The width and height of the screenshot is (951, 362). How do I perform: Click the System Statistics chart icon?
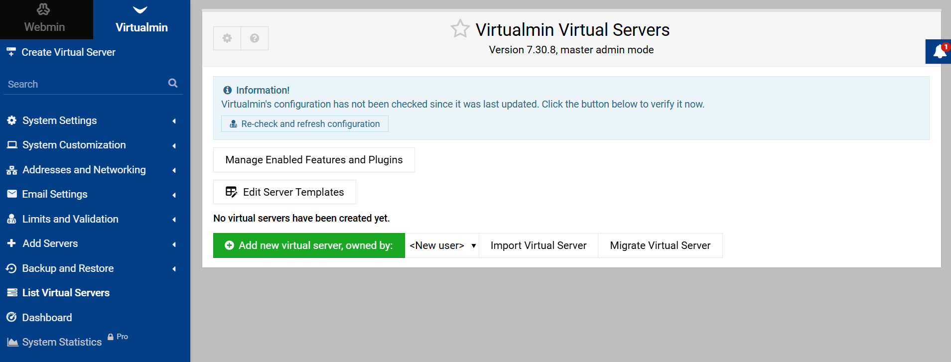12,342
